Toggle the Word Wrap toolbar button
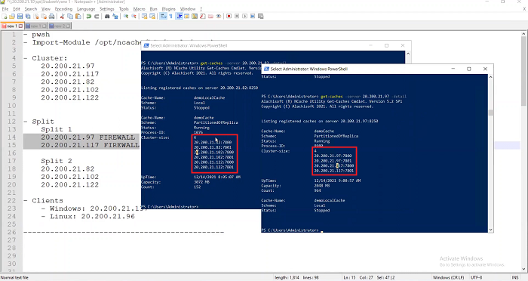 pyautogui.click(x=163, y=16)
